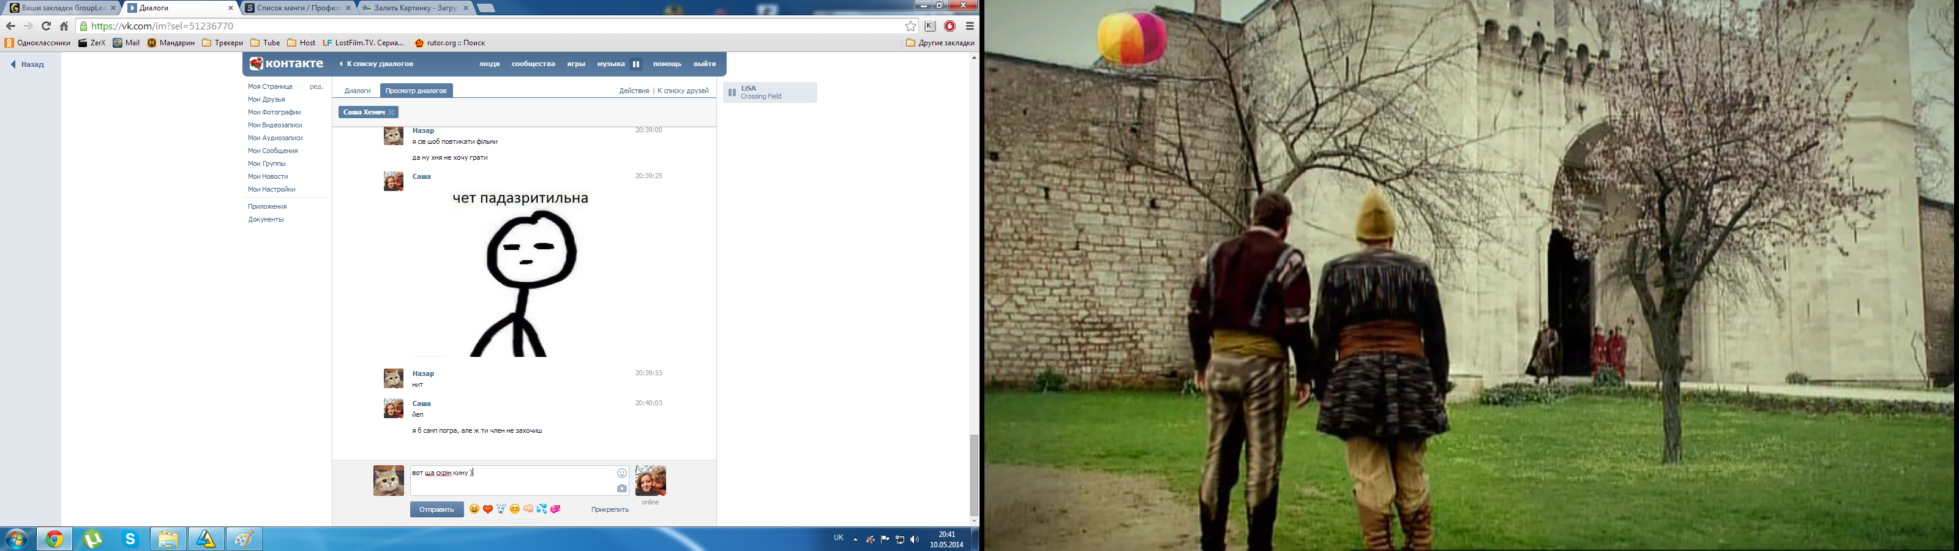1959x551 pixels.
Task: Pause music with the header pause icon
Action: point(636,64)
